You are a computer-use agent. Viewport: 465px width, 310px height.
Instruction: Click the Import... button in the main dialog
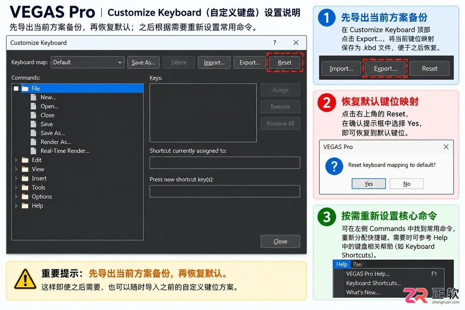(214, 62)
